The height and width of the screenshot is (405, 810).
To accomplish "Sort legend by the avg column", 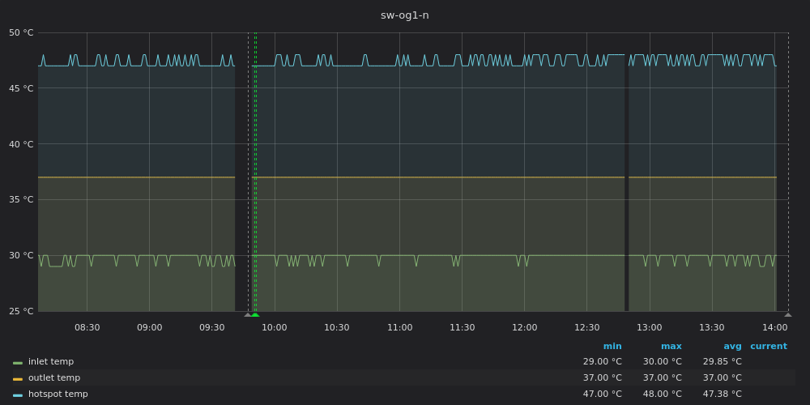I will click(x=732, y=347).
